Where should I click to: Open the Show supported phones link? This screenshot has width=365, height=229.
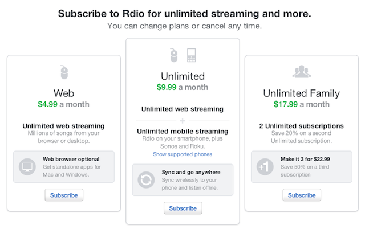(x=182, y=154)
